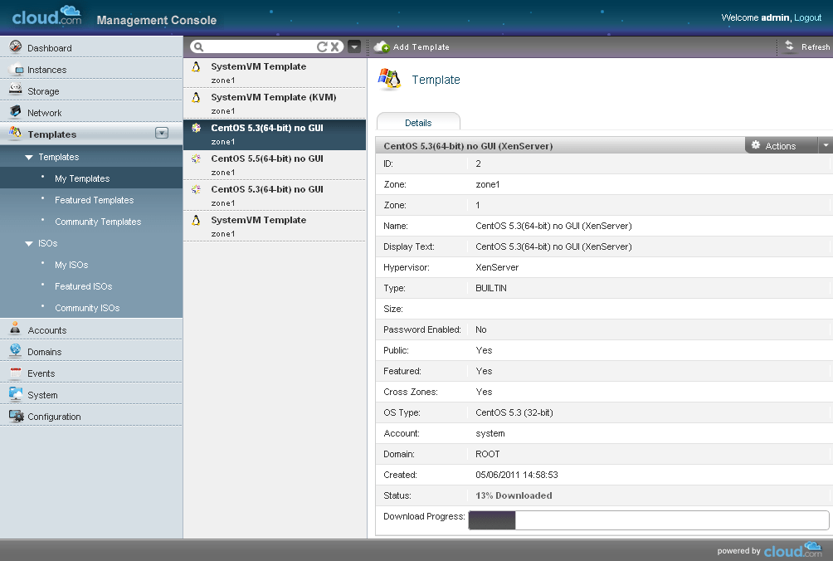The image size is (833, 561).
Task: Click inside the template search field
Action: (261, 46)
